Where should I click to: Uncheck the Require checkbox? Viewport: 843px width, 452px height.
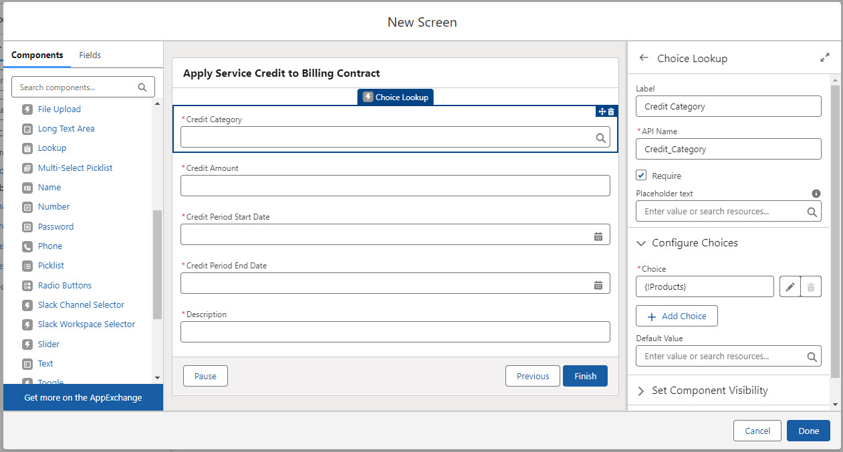click(x=642, y=176)
